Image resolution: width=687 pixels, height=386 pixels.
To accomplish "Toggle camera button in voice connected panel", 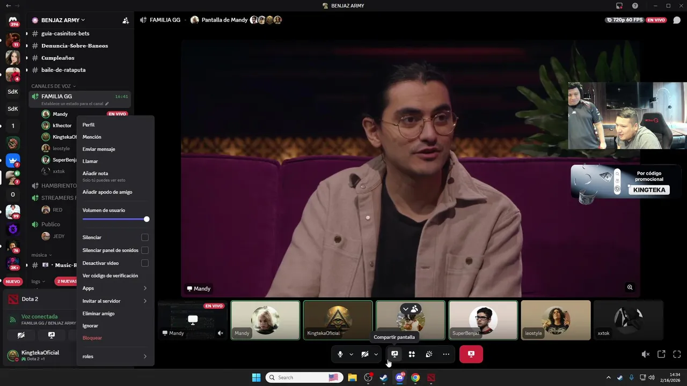I will point(21,335).
